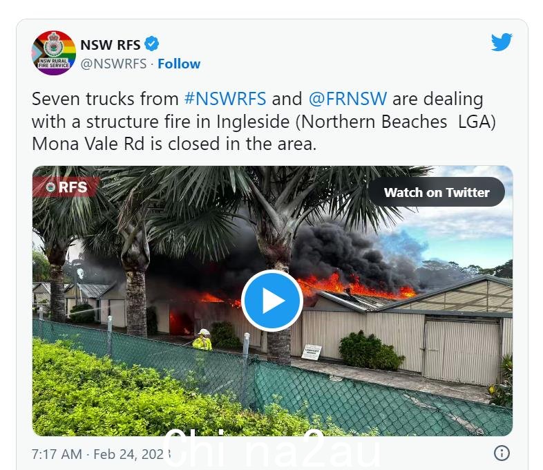
Task: Click the @NSWRFS handle
Action: point(113,64)
